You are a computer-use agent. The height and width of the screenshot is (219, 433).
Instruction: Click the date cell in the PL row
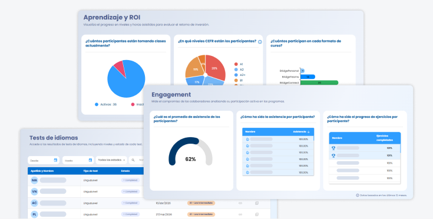tap(164, 214)
